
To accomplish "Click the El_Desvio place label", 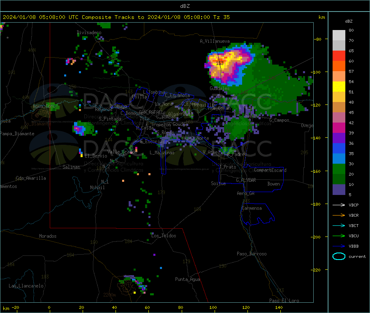I will pos(96,156).
